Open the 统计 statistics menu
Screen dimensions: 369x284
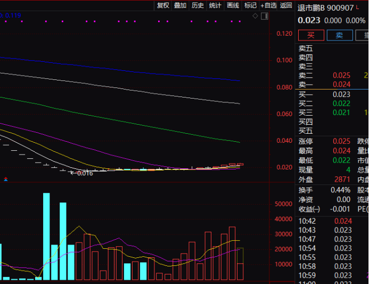[215, 5]
